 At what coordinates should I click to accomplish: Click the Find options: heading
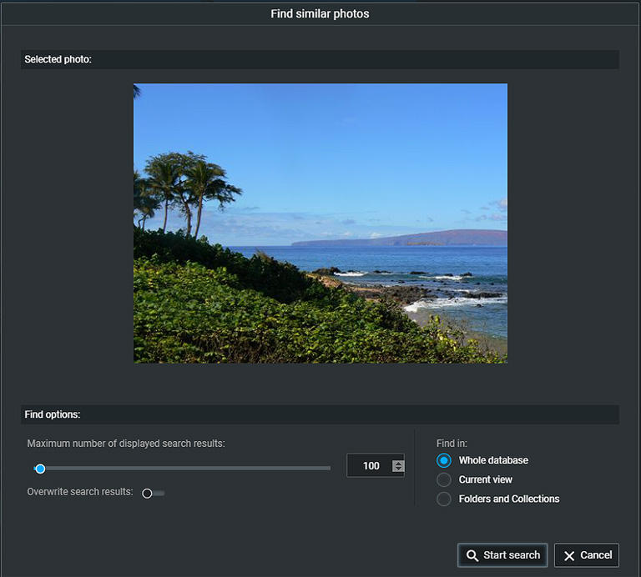pos(53,414)
